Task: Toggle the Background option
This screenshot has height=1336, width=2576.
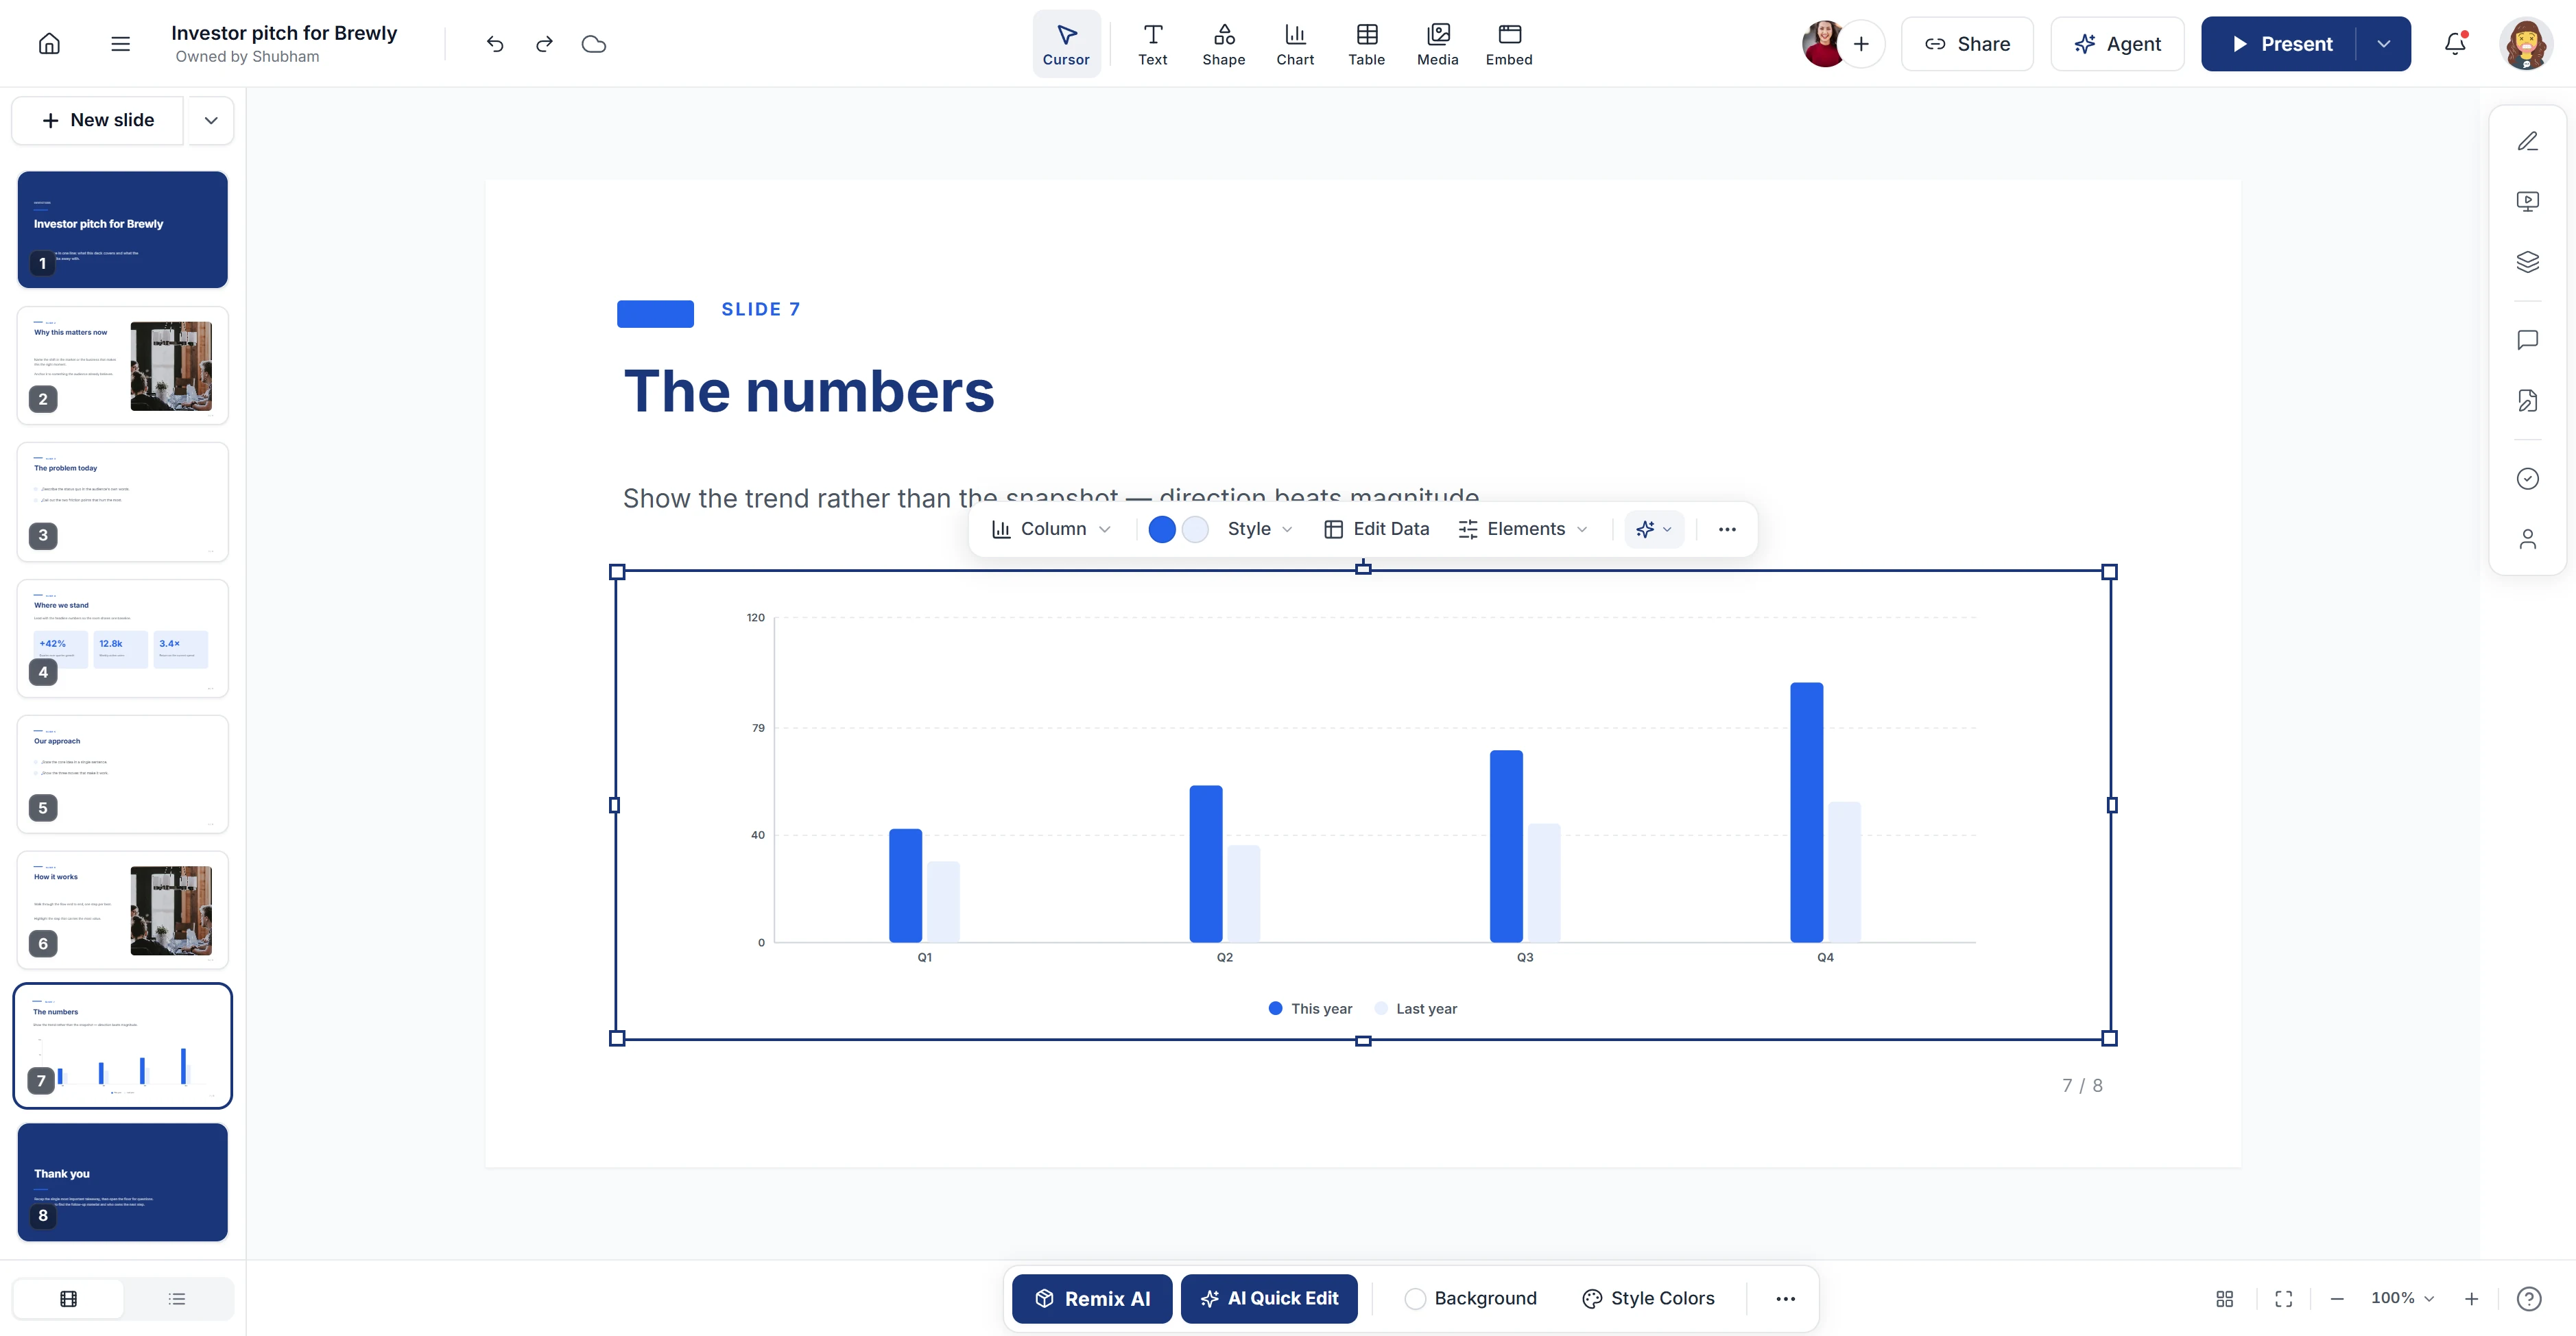Action: click(x=1470, y=1298)
